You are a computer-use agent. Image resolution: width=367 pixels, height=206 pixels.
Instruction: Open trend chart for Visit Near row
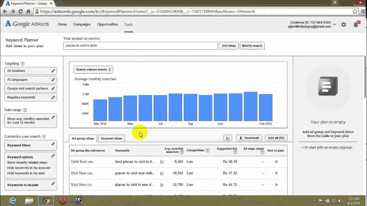click(x=162, y=173)
